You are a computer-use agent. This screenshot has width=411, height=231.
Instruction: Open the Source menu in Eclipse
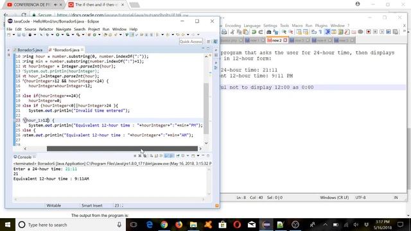(30, 29)
